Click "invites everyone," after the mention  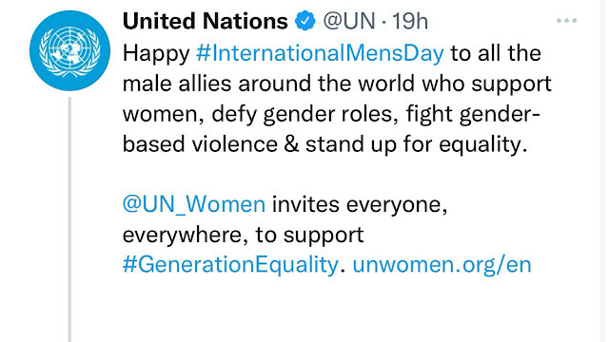[x=360, y=204]
